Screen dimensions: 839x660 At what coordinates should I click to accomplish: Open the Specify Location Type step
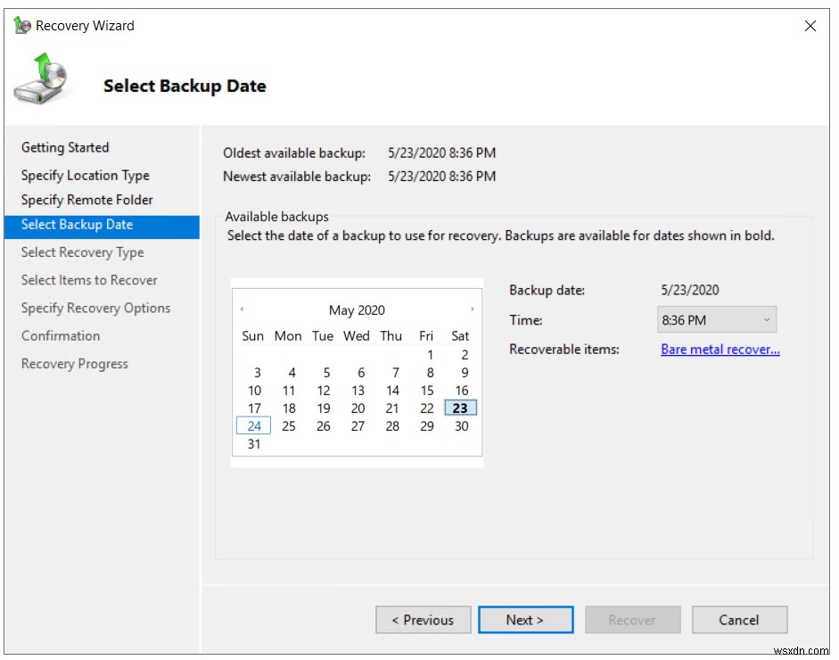pos(85,175)
